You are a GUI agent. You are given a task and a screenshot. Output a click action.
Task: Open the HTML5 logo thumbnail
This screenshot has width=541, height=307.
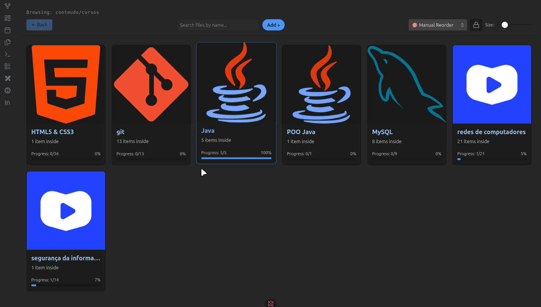pyautogui.click(x=66, y=84)
